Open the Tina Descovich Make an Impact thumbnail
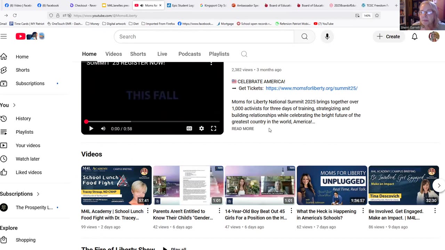Image resolution: width=445 pixels, height=250 pixels. (404, 185)
